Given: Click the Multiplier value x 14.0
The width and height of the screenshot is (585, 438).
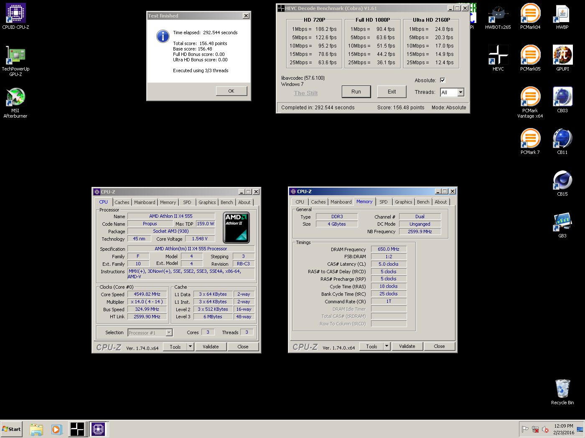Looking at the screenshot, I should coord(147,302).
